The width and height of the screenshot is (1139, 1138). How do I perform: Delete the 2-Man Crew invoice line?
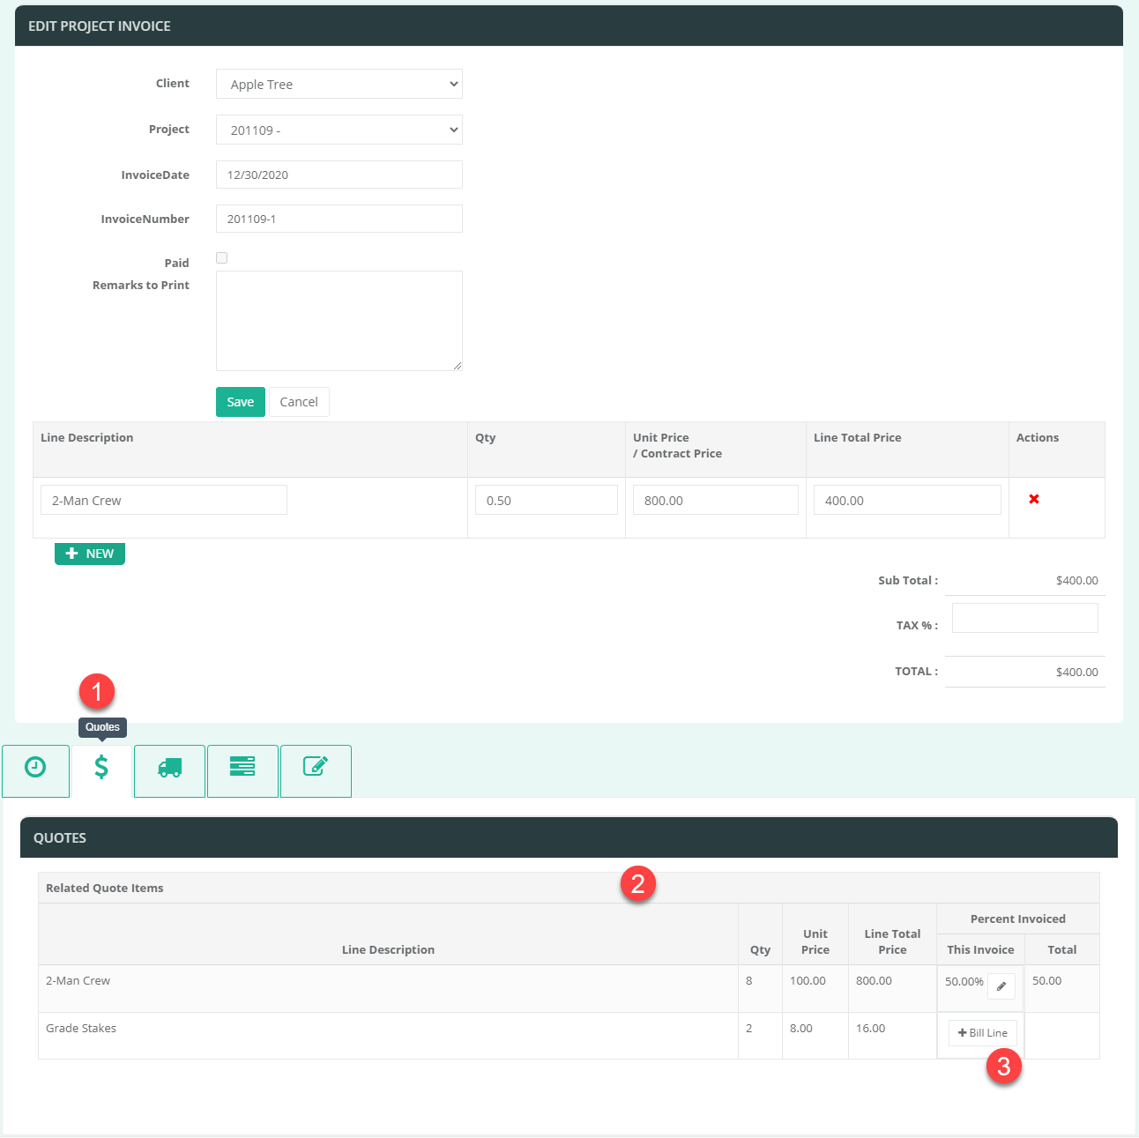tap(1034, 500)
